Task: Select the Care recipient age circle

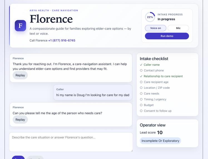Action: (x=141, y=82)
